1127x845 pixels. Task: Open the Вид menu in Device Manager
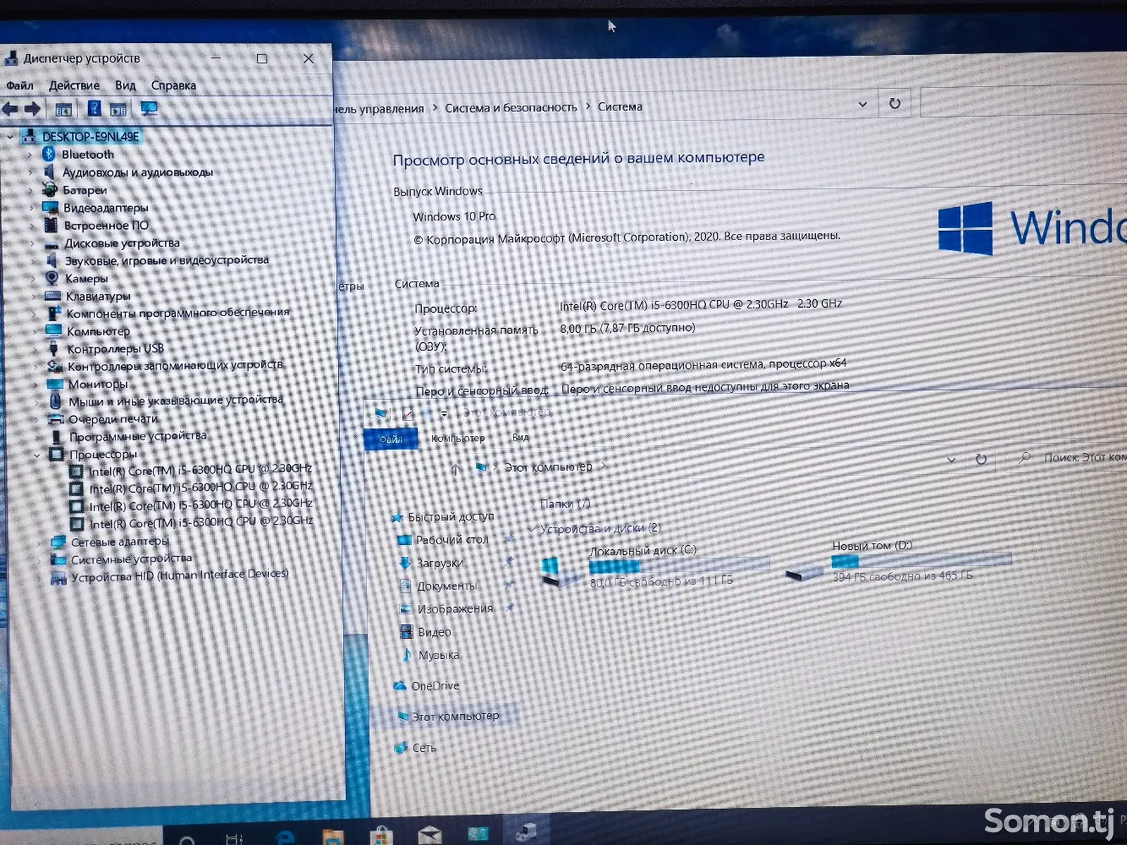pos(125,85)
